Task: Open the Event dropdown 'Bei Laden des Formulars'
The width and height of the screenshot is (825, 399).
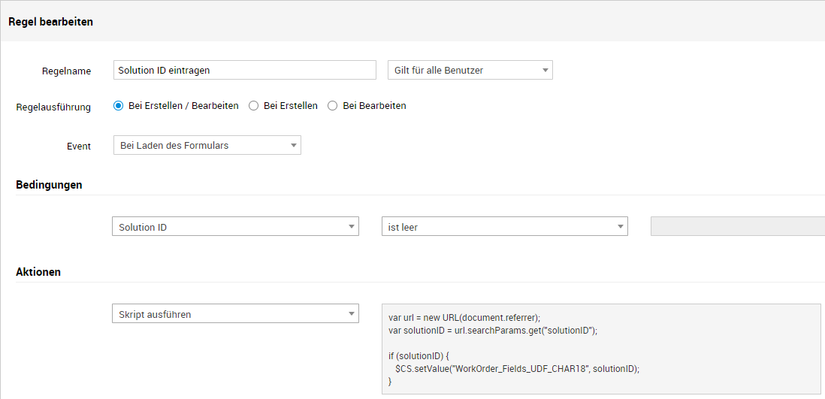Action: pos(207,145)
